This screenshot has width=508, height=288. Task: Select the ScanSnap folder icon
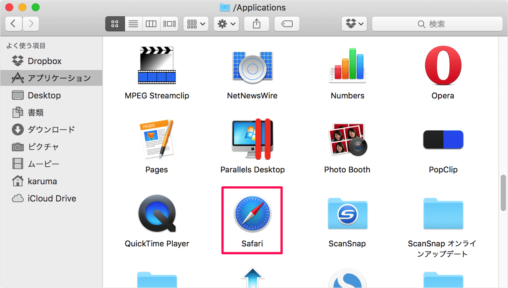pos(348,215)
